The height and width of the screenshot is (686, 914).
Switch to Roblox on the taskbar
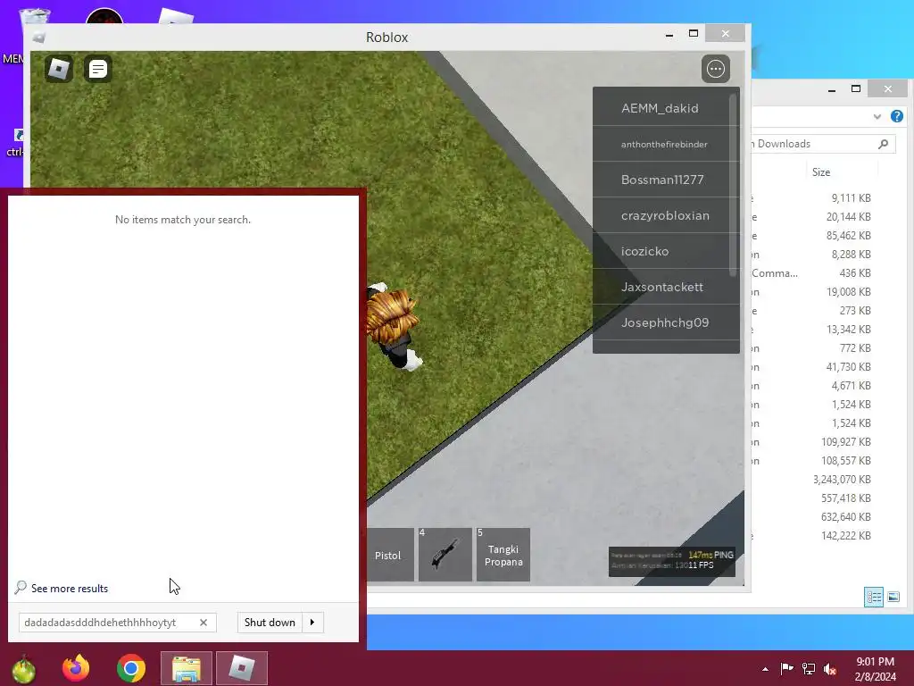tap(242, 668)
